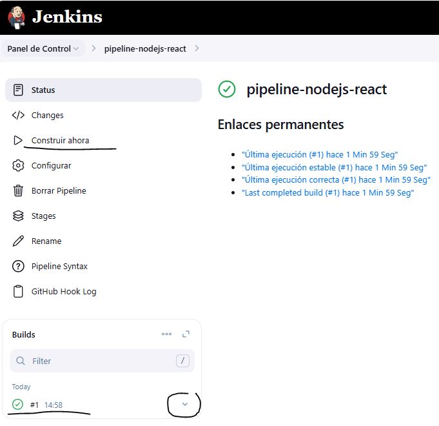
Task: Click the Jenkins title text in header
Action: (x=67, y=17)
